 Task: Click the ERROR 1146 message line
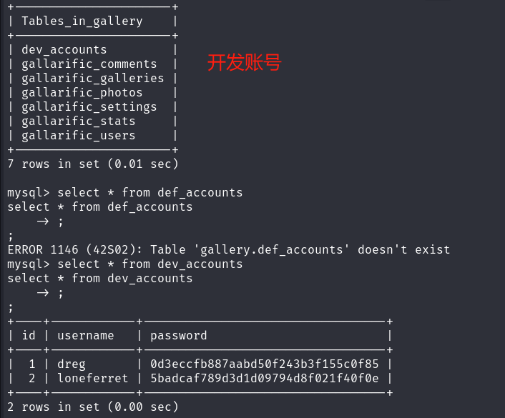pos(229,249)
